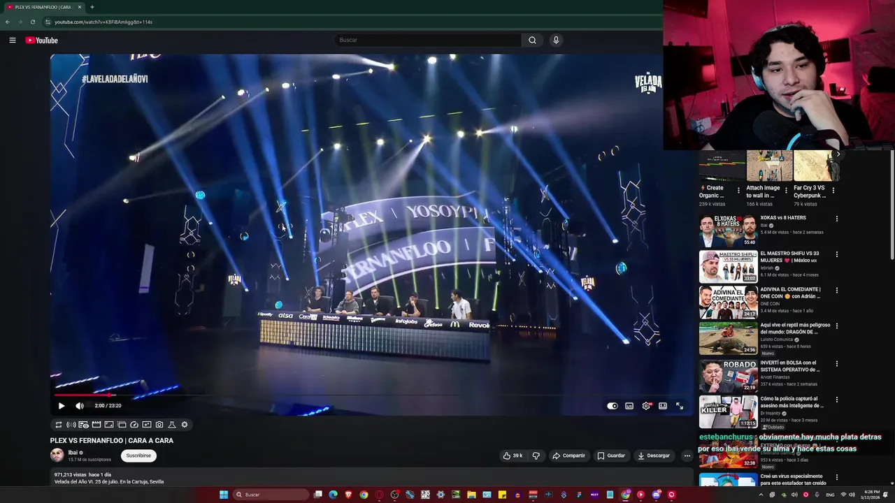This screenshot has width=895, height=503.
Task: Expand the video description box
Action: coord(371,478)
